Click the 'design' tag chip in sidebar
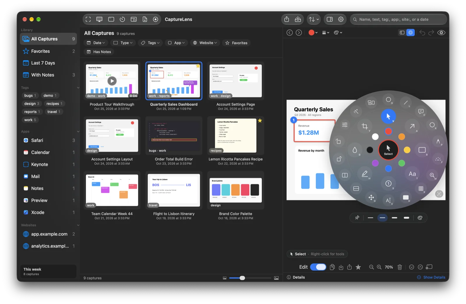The image size is (466, 304). pos(31,103)
